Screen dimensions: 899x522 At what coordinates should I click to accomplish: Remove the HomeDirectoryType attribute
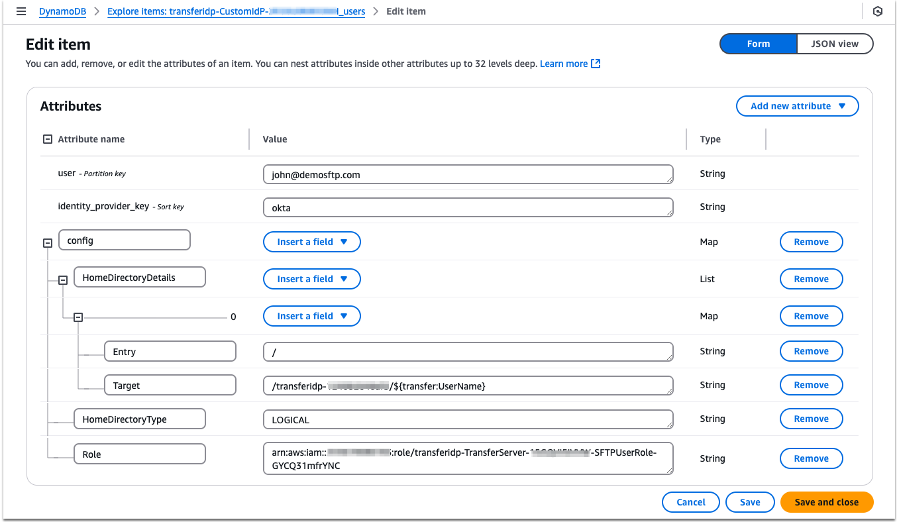[811, 418]
